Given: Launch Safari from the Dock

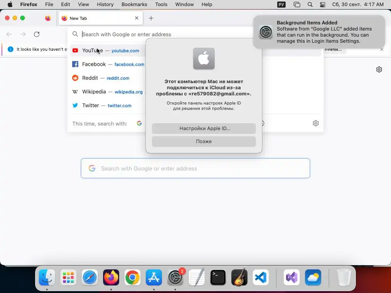Looking at the screenshot, I should (x=90, y=277).
